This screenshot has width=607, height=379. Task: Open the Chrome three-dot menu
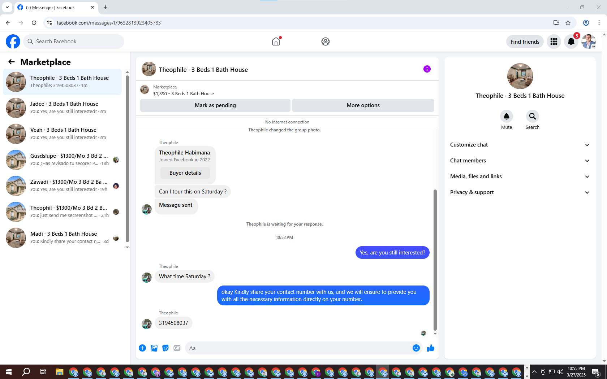click(x=599, y=23)
